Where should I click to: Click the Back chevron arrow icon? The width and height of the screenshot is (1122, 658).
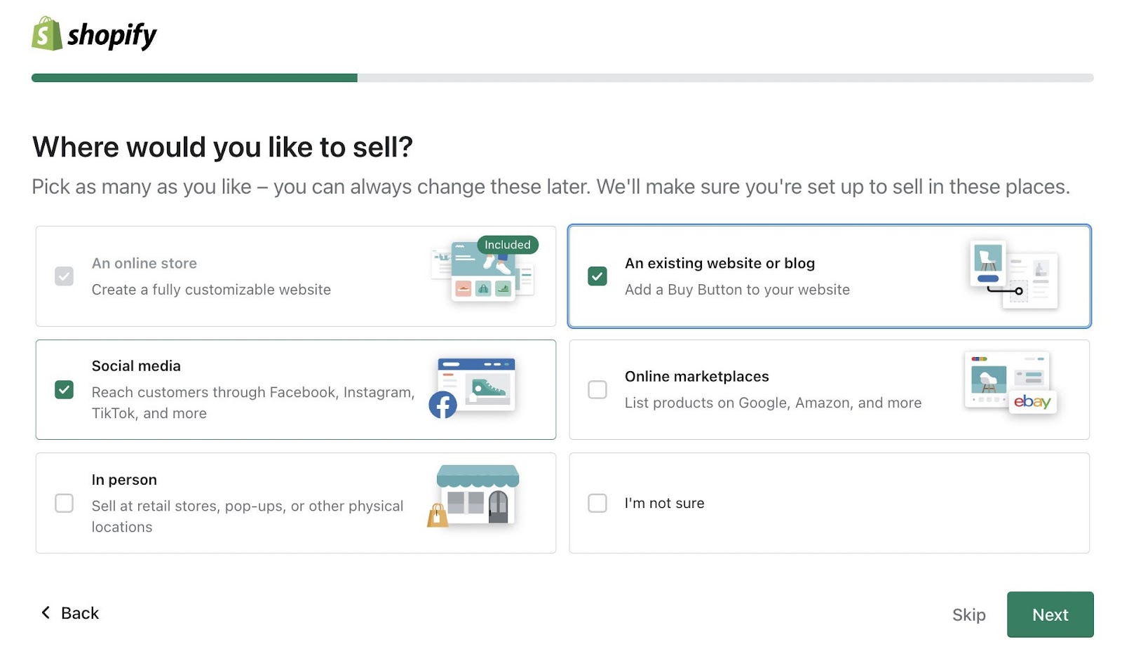[x=46, y=612]
